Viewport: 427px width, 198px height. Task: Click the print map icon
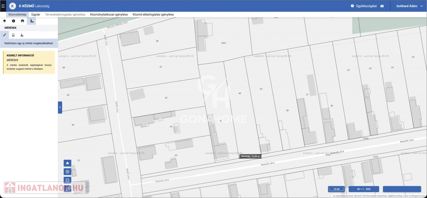(23, 21)
